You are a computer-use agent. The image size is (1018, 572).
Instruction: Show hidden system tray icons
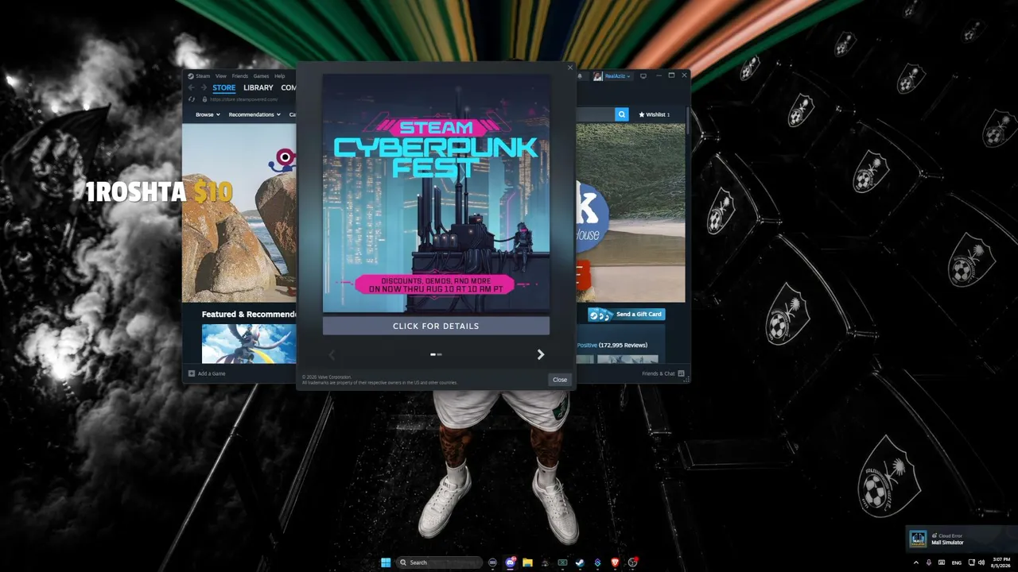pos(915,562)
